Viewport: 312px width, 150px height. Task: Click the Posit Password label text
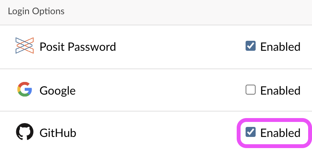78,47
